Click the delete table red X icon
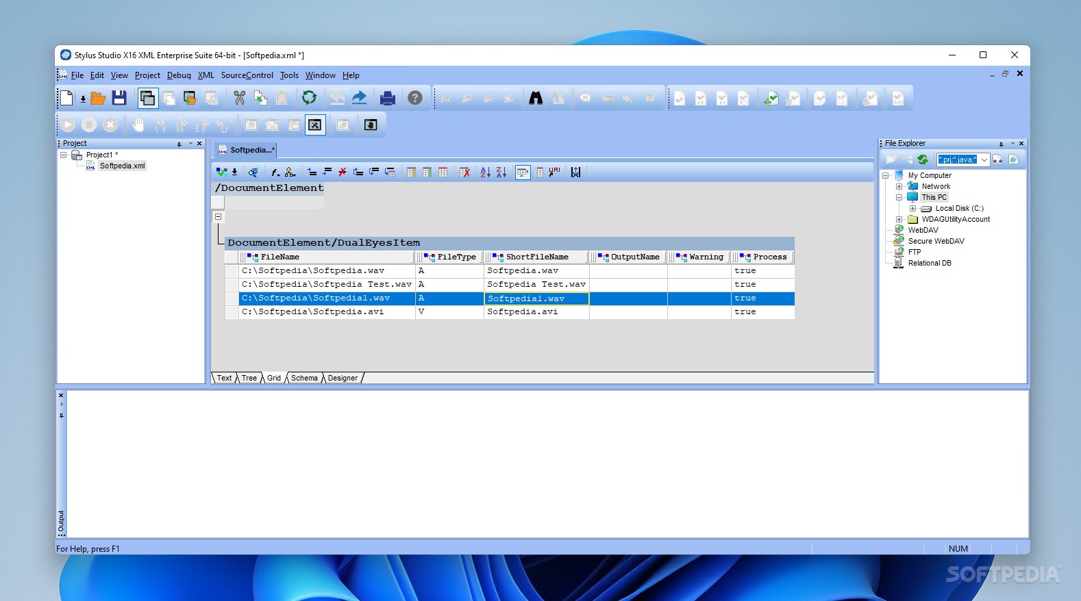This screenshot has height=601, width=1081. tap(464, 172)
